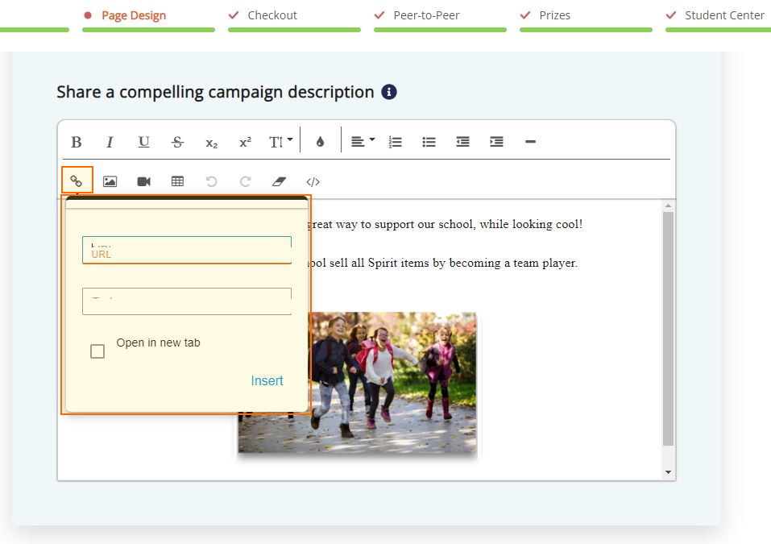Go to the Peer-to-Peer step
This screenshot has height=544, width=771.
click(x=426, y=15)
